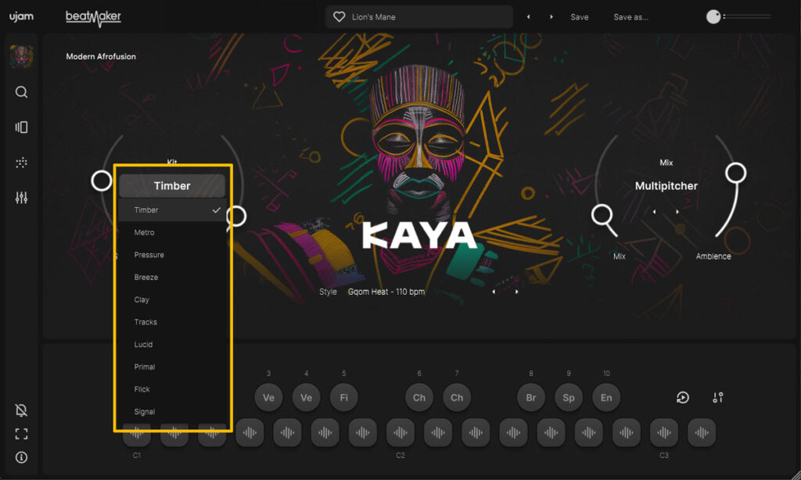Viewport: 801px width, 480px height.
Task: Click the playback latch icon near pads
Action: tap(682, 398)
